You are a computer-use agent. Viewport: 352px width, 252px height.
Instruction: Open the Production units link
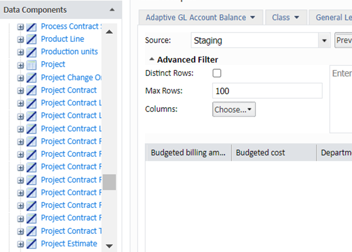point(69,52)
